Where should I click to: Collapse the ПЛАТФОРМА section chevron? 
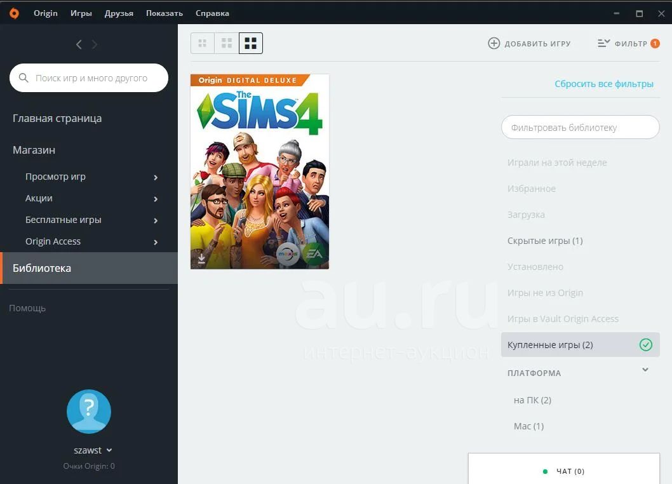click(x=645, y=370)
